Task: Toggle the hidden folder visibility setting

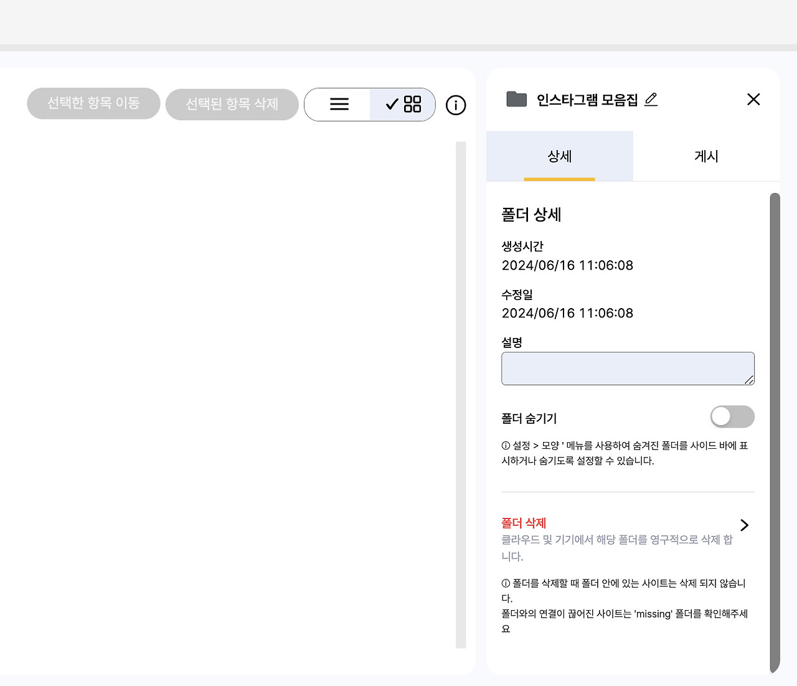Action: pos(732,416)
